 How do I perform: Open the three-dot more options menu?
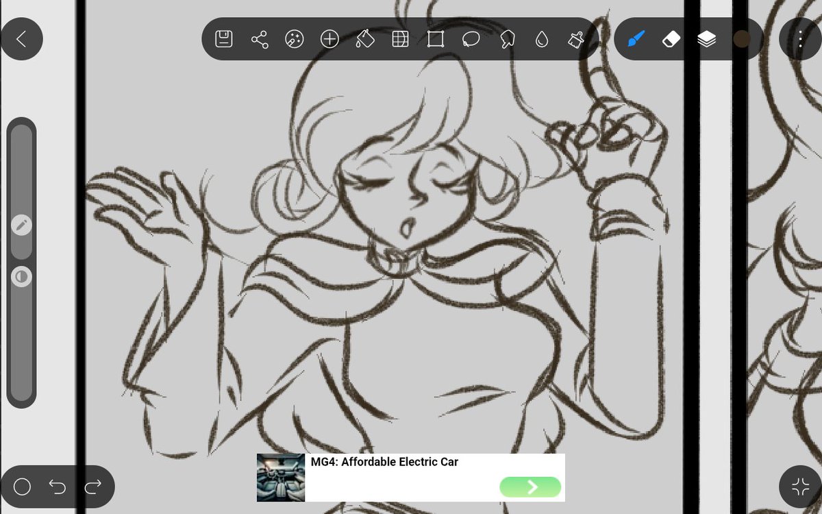pos(800,38)
